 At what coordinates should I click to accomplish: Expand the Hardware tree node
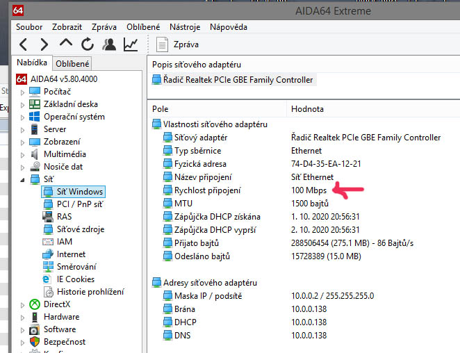23,318
